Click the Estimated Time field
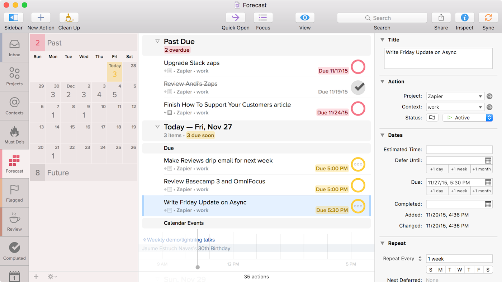The width and height of the screenshot is (502, 282). [x=459, y=150]
